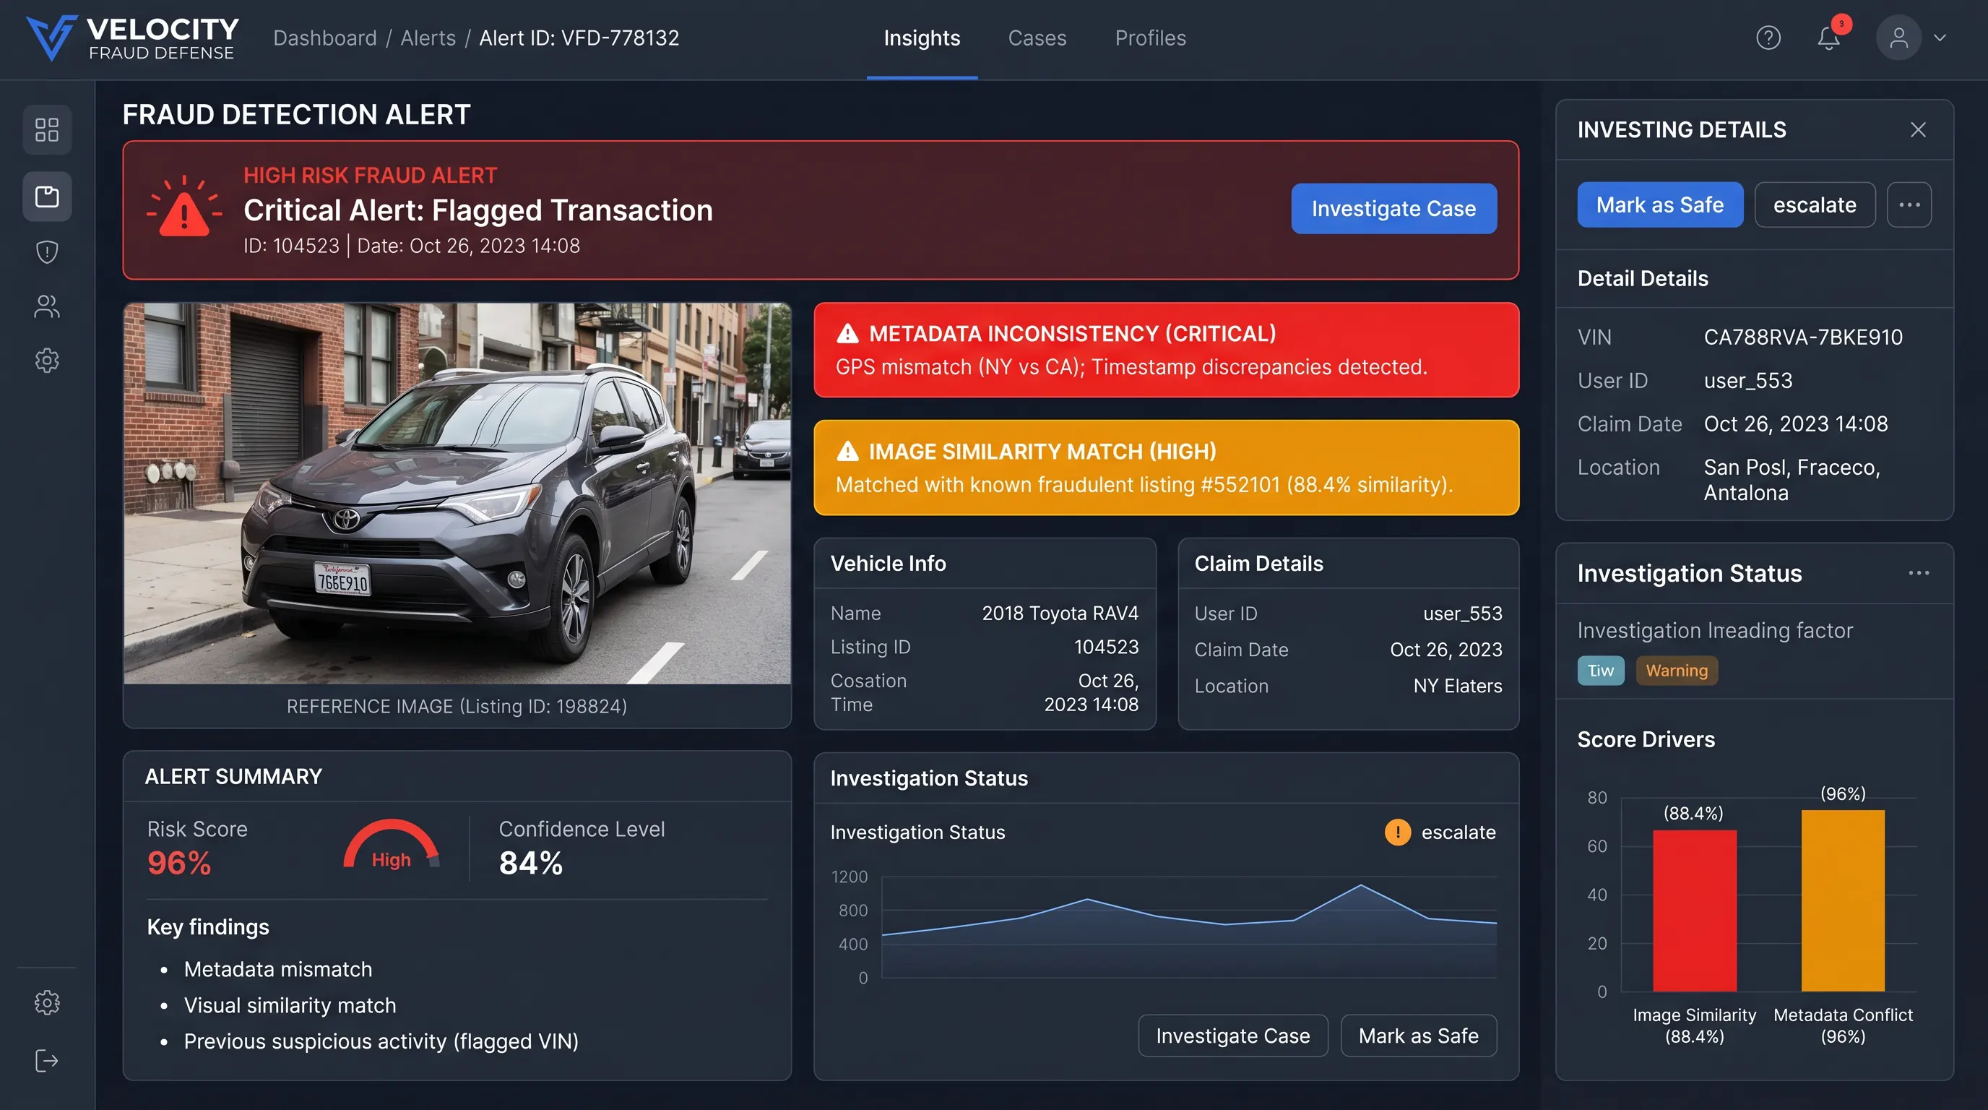
Task: Click VIN value CA788RVA-7BKE910
Action: click(1803, 337)
